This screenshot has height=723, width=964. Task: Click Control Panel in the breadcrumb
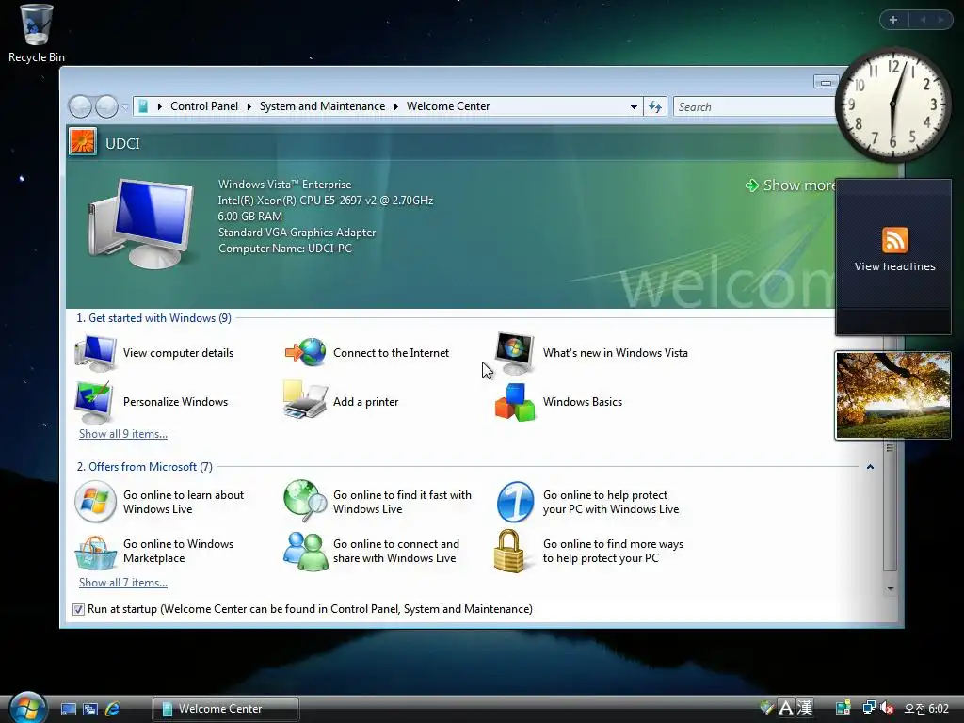[204, 106]
